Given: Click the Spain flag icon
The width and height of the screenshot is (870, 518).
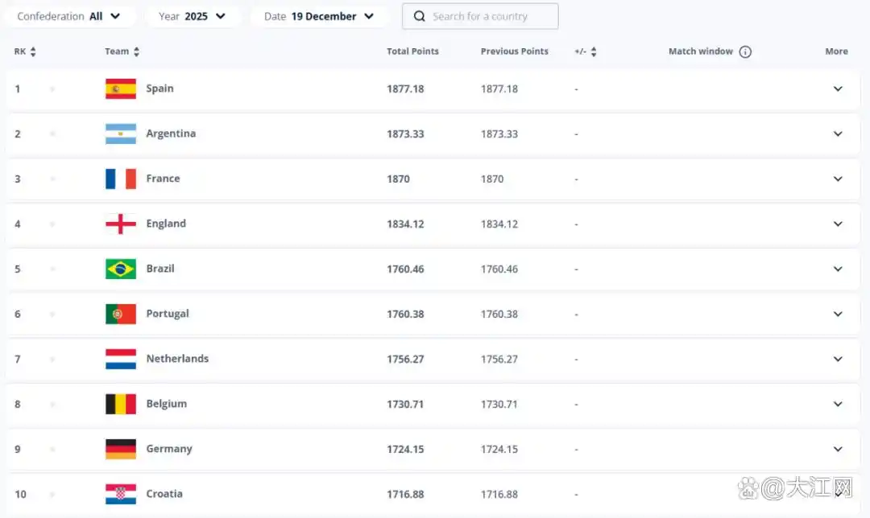Looking at the screenshot, I should coord(120,88).
